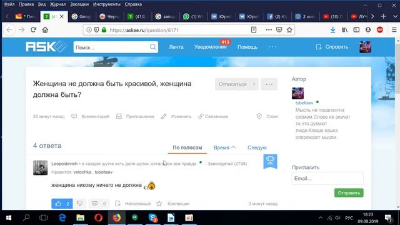The height and width of the screenshot is (225, 400).
Task: Click the Email invite input field
Action: 327,178
